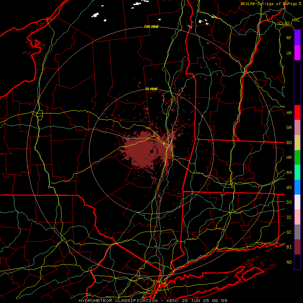Screen dimensions: 303x303
Task: Click the HA red legend swatch
Action: tap(297, 112)
